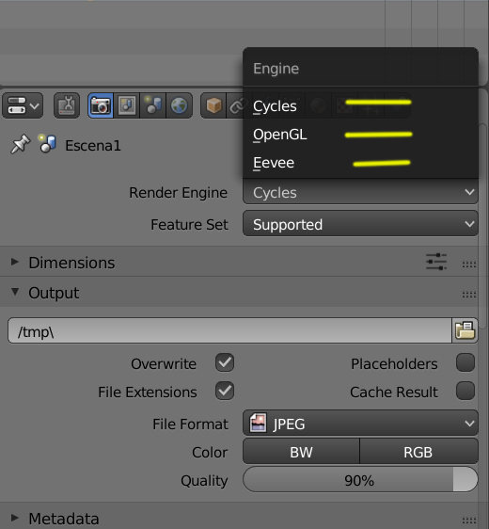This screenshot has width=489, height=529.
Task: Open the Object properties cube tab
Action: coord(213,105)
